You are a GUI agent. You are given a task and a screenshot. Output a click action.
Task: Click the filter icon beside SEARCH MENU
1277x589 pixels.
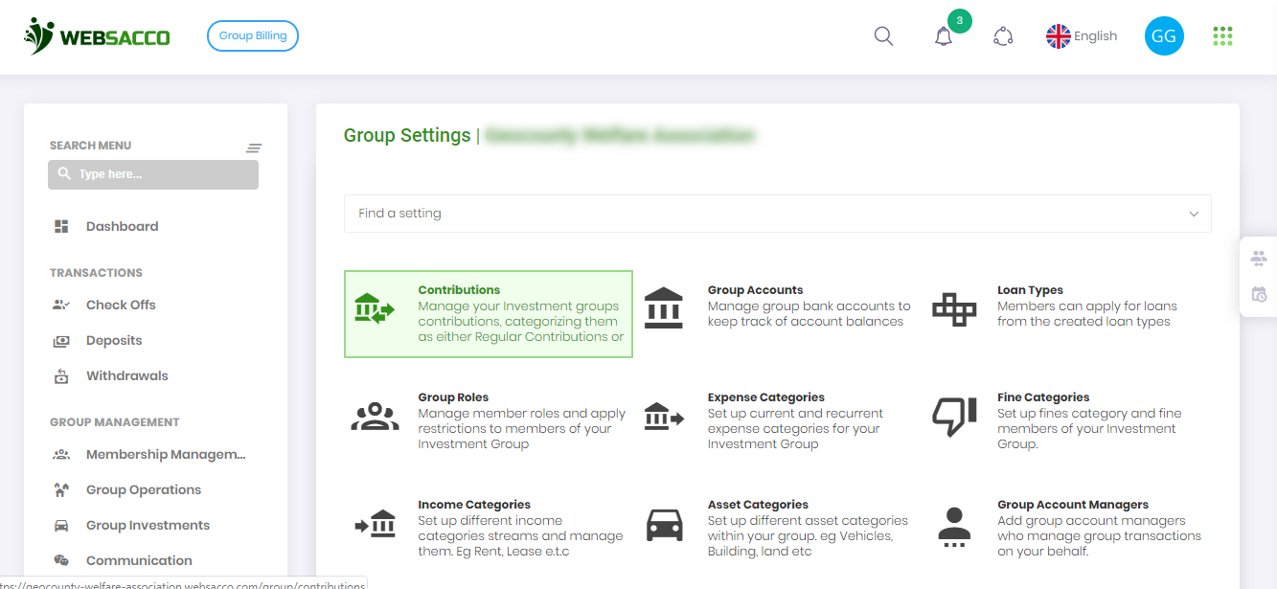pyautogui.click(x=254, y=147)
